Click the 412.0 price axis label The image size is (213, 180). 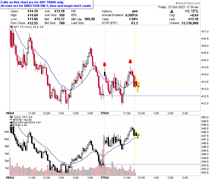(x=205, y=103)
